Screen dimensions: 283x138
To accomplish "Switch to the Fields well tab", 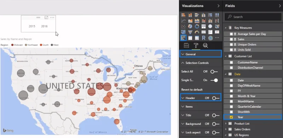I will 186,45.
